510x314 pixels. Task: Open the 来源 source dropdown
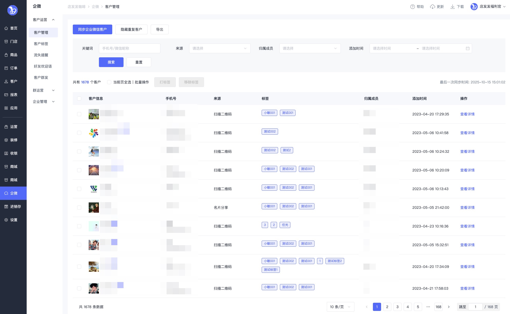coord(220,48)
